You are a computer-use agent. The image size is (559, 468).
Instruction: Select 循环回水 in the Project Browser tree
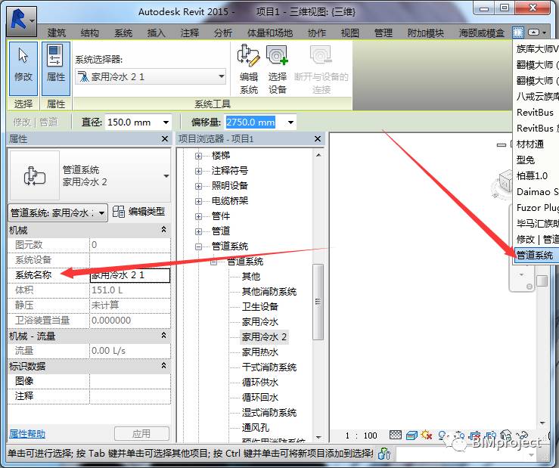(260, 398)
